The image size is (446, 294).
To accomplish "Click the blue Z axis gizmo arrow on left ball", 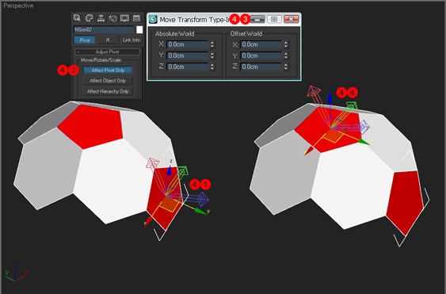I will point(170,170).
